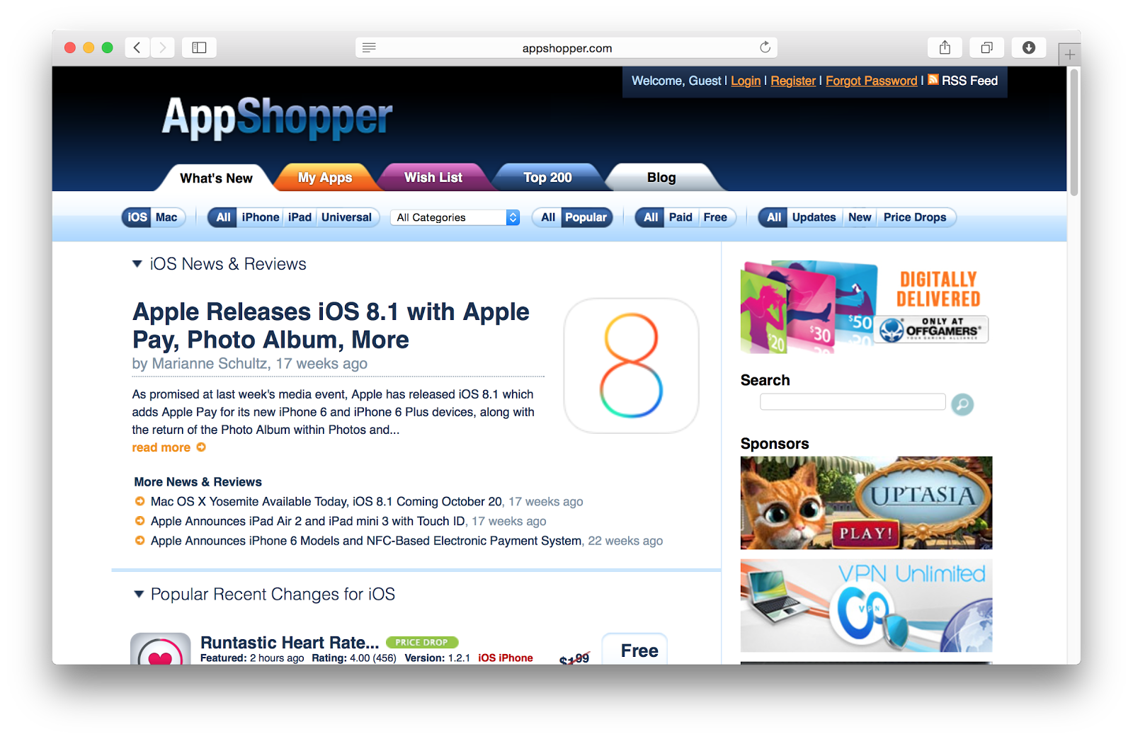
Task: Click the Forgot Password link
Action: (x=871, y=81)
